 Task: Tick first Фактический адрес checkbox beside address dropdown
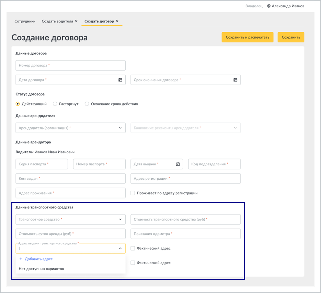tap(133, 248)
